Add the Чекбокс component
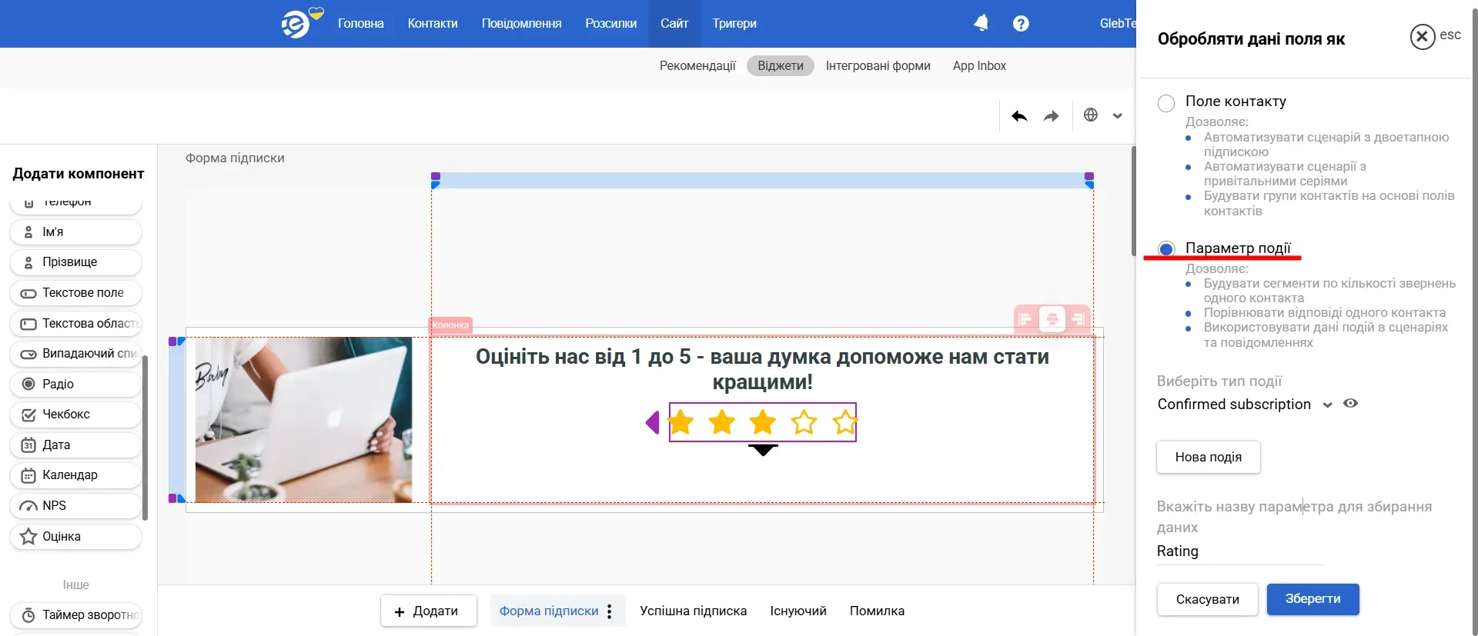 [75, 415]
